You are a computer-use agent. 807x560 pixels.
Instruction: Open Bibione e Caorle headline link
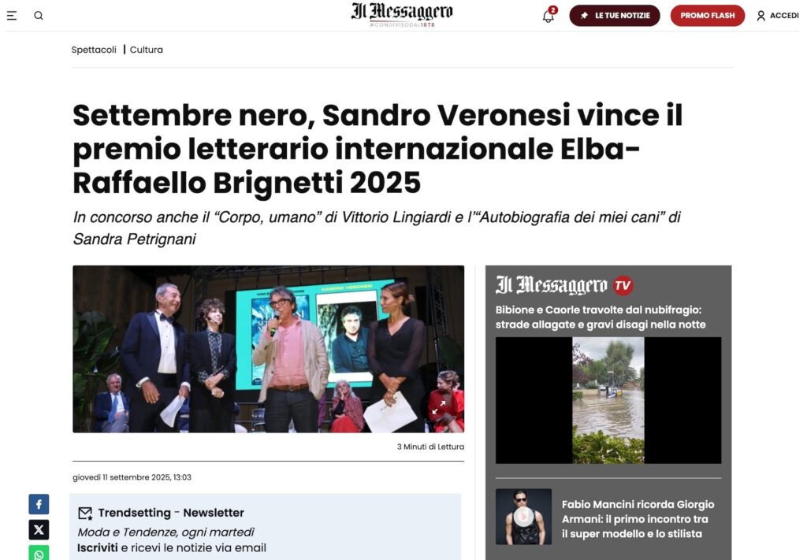[x=601, y=317]
